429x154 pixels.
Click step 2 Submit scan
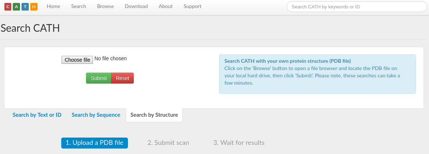click(168, 143)
